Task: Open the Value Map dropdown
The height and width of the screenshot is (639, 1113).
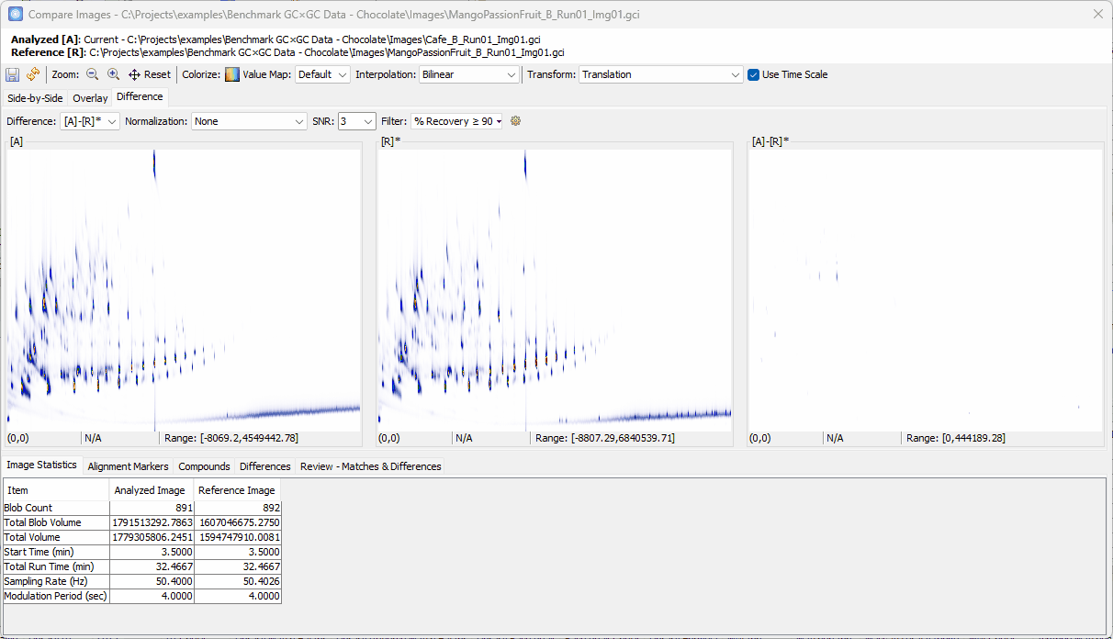Action: click(x=322, y=75)
